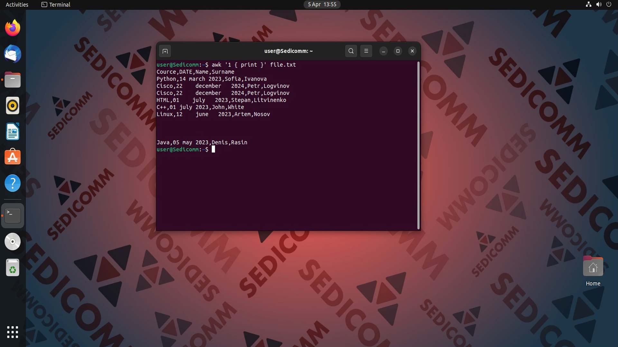Open the disc drive icon in dock

13,242
